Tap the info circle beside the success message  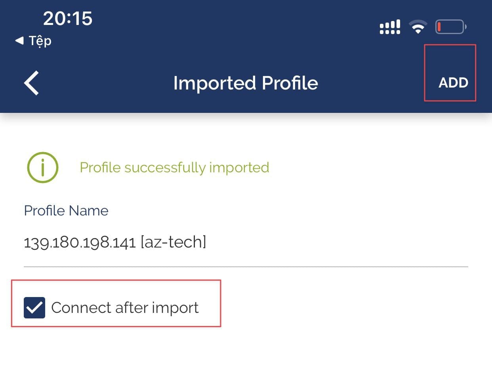click(42, 167)
